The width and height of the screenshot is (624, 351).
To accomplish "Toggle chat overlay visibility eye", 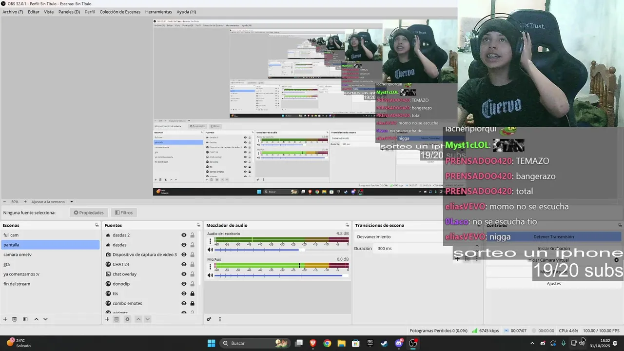I will click(184, 274).
